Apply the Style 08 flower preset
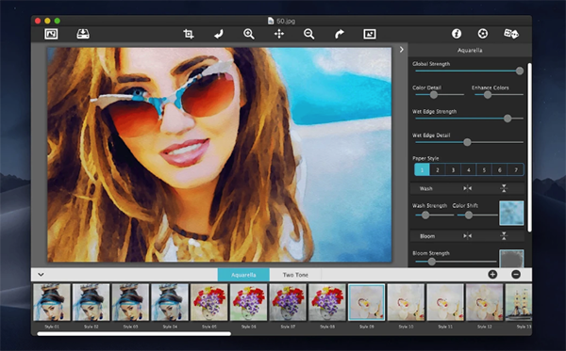The image size is (566, 351). click(x=327, y=302)
